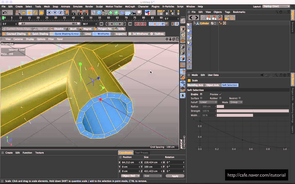Activate the Scale tool icon

coord(29,13)
